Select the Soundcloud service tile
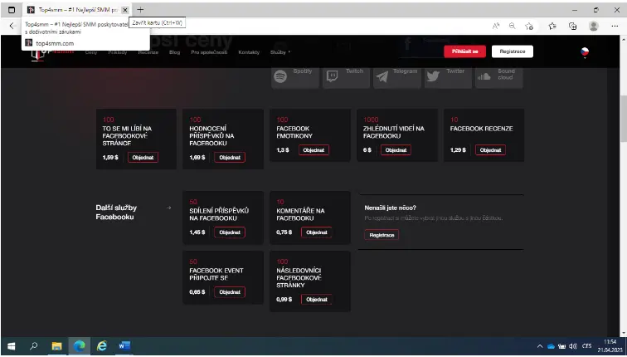Screen dimensions: 627x357 (x=498, y=78)
